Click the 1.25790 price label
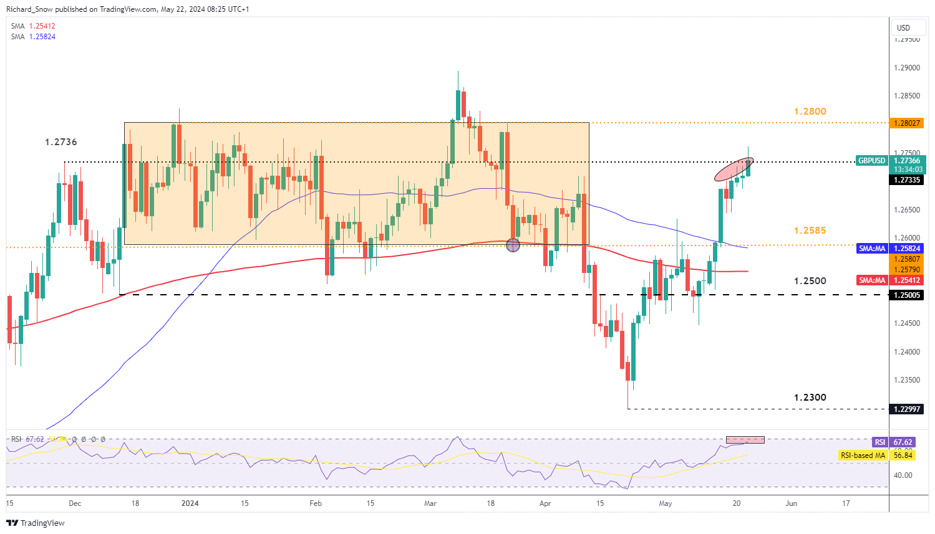 [907, 270]
